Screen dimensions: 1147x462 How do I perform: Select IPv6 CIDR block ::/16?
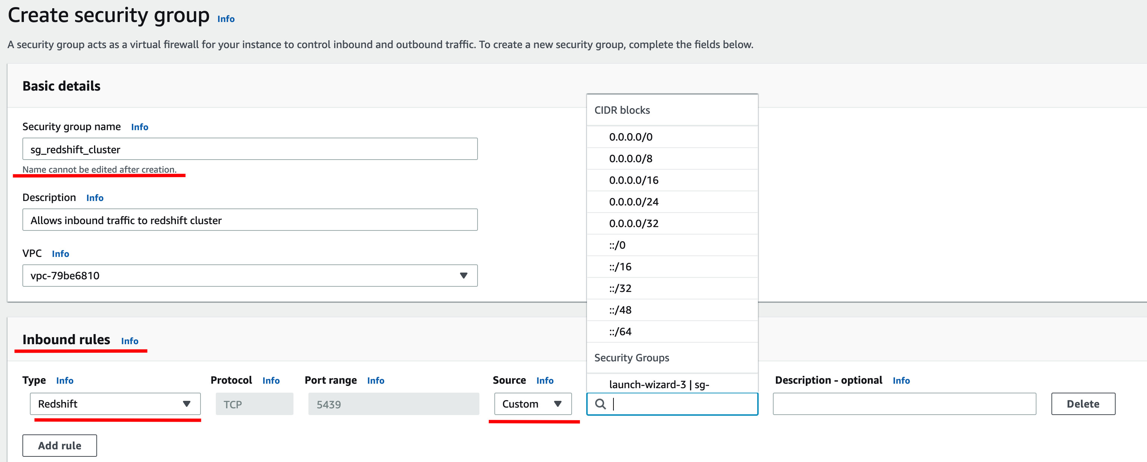672,267
